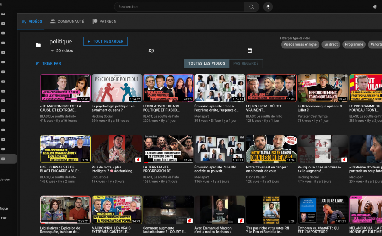Click Mediapart channel under Si le RN video

tap(202, 177)
